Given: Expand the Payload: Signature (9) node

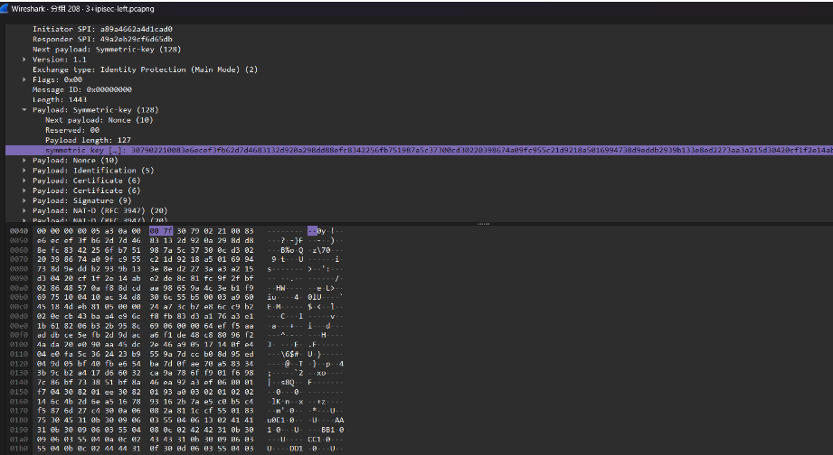Looking at the screenshot, I should [x=24, y=200].
